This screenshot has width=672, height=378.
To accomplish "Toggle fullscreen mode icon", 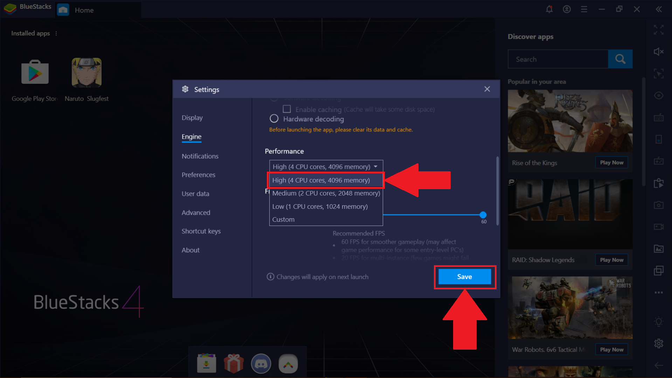I will [x=659, y=30].
